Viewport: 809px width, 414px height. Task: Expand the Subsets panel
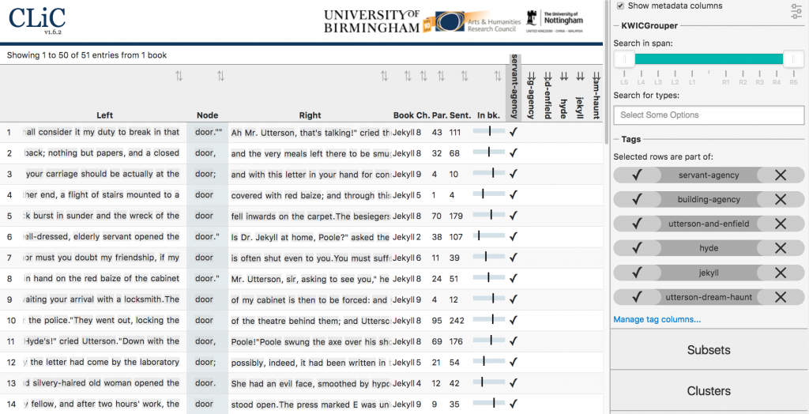tap(709, 350)
